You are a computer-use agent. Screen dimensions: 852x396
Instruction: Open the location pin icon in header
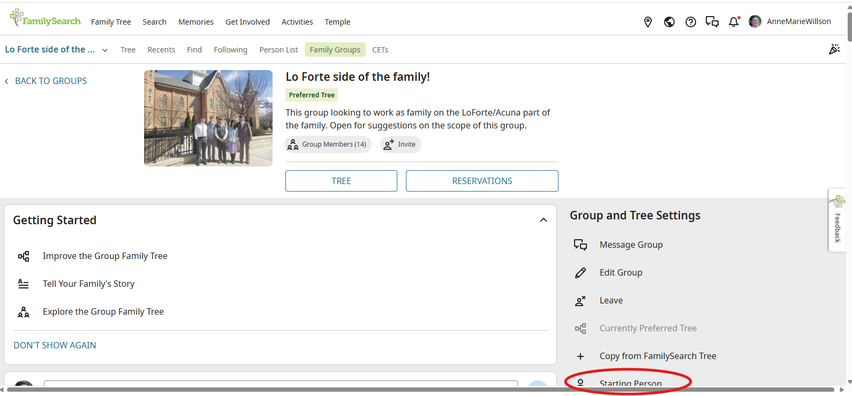(648, 22)
